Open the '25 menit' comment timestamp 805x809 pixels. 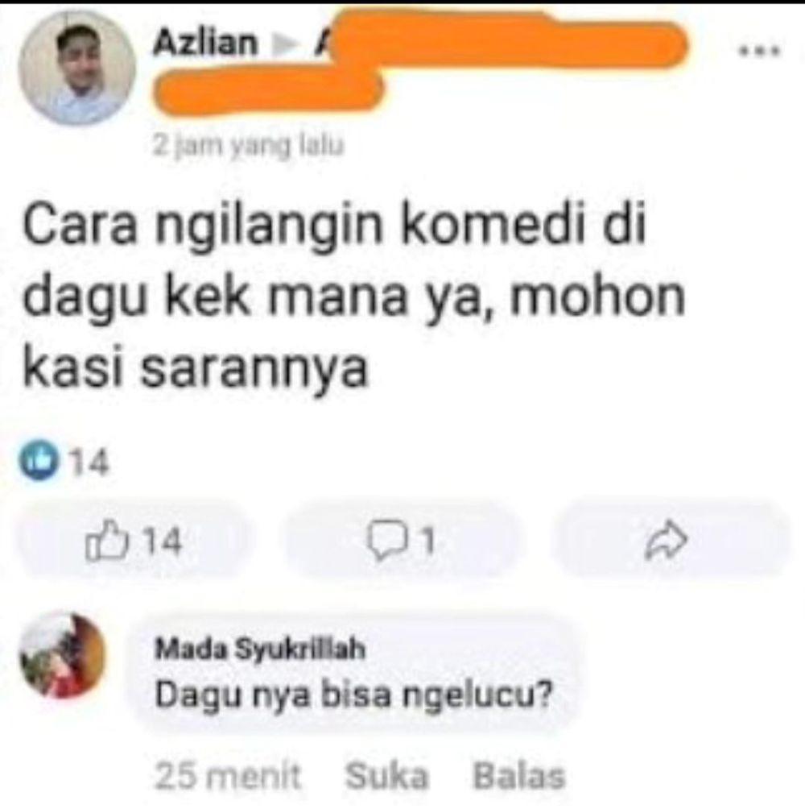[227, 776]
